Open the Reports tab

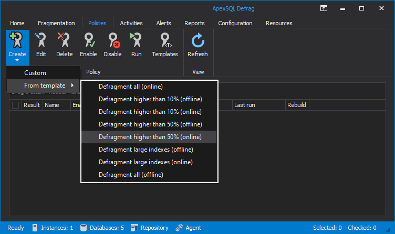pos(194,23)
